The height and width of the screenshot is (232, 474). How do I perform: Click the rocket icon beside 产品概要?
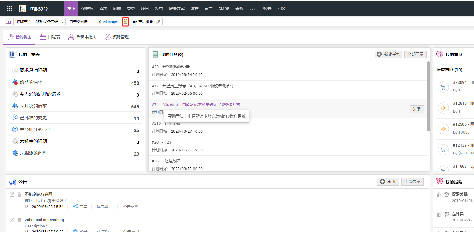click(x=159, y=22)
